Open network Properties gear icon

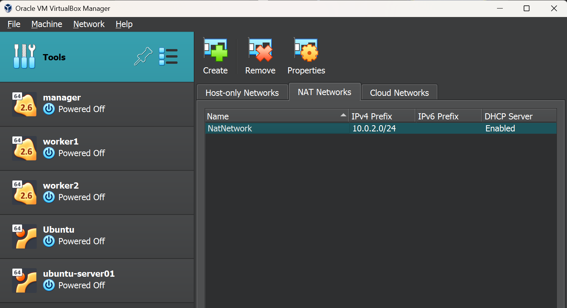point(306,51)
